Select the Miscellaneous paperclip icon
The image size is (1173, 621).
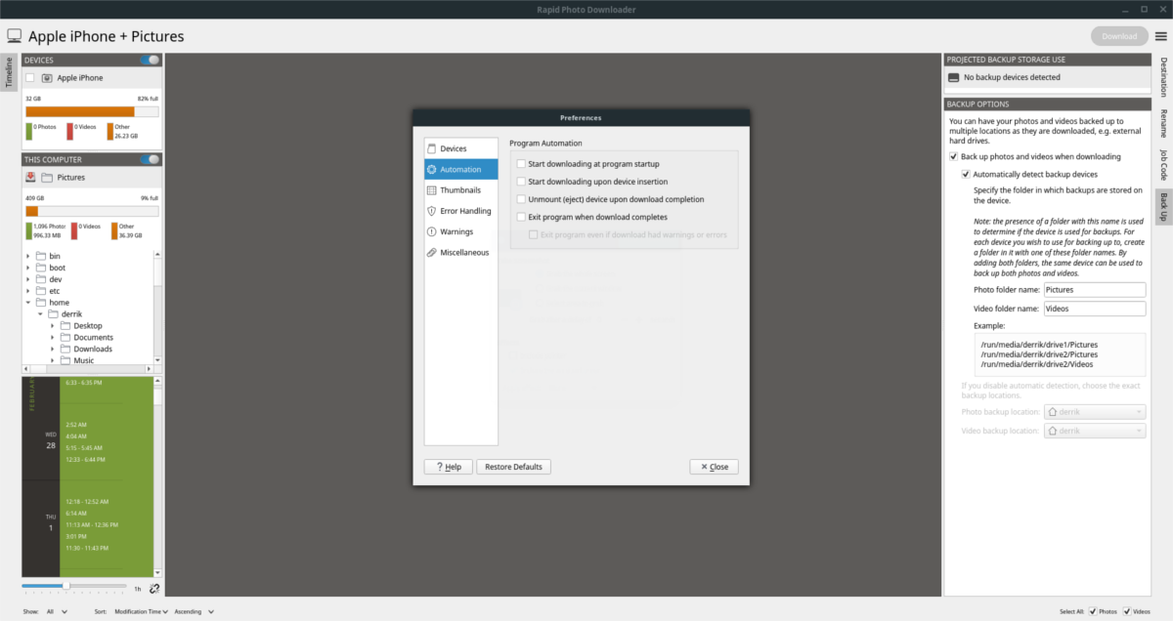(432, 252)
